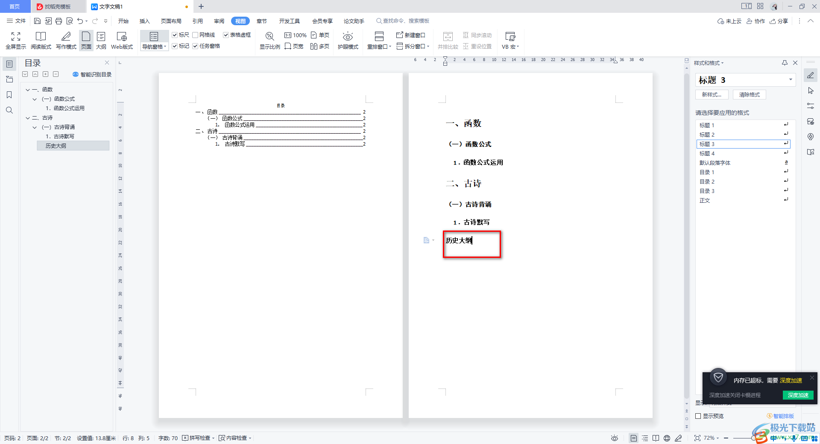The width and height of the screenshot is (820, 444).
Task: Open the find search sidebar icon
Action: point(9,110)
